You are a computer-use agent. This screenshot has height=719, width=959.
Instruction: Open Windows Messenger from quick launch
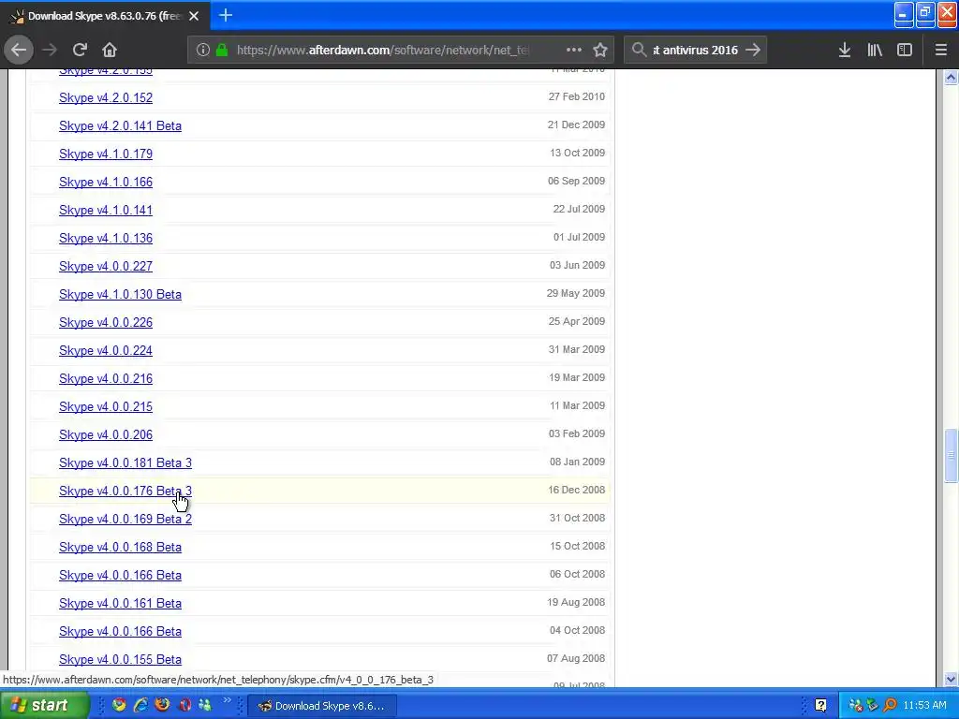[x=205, y=706]
